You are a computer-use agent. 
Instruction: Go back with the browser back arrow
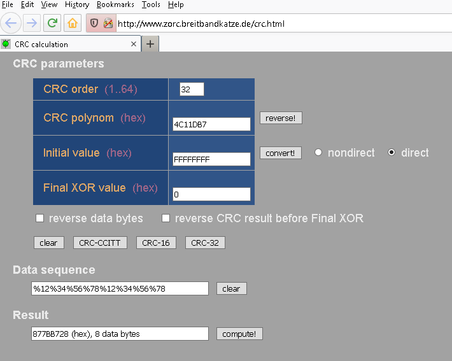tap(11, 23)
